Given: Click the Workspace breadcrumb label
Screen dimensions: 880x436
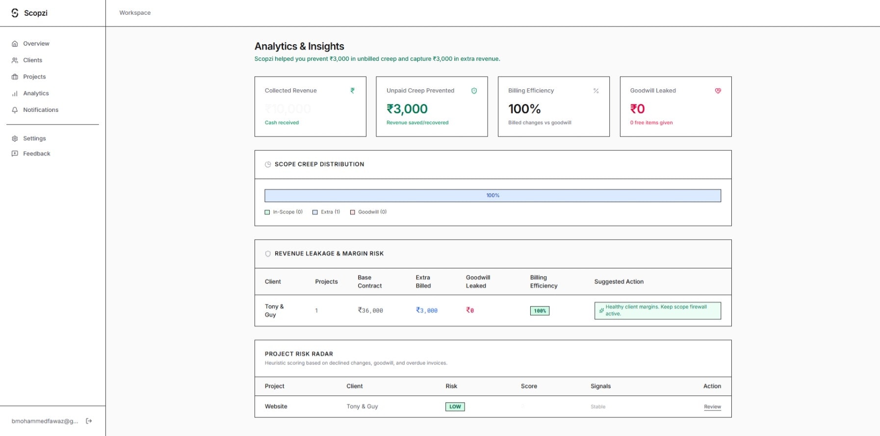Looking at the screenshot, I should click(x=135, y=13).
